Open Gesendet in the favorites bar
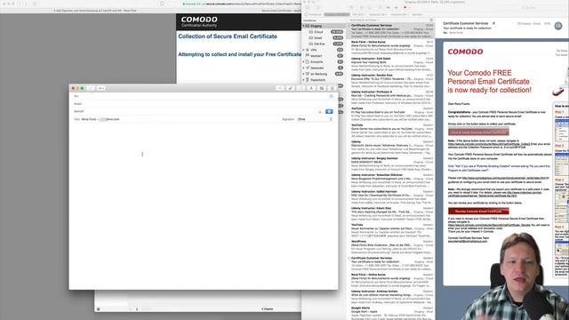The height and width of the screenshot is (320, 569). click(x=377, y=14)
